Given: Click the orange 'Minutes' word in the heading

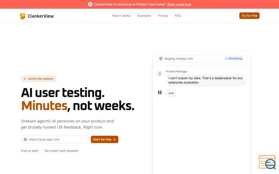Looking at the screenshot, I should (x=44, y=106).
